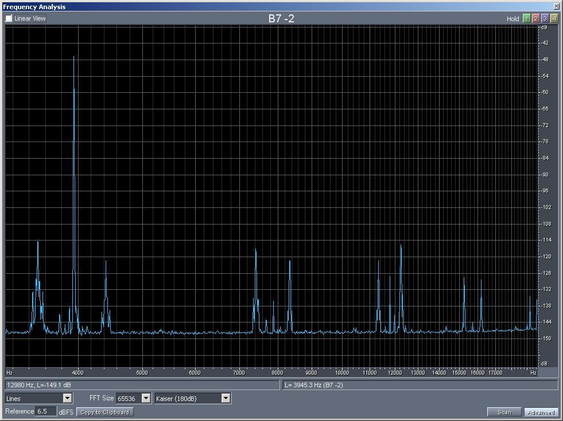Viewport: 563px width, 421px height.
Task: Click the Advanced button
Action: [x=541, y=412]
